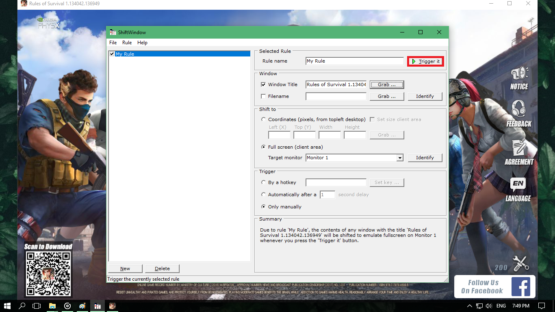Click Grab next to Window Title
The width and height of the screenshot is (555, 312).
[387, 84]
